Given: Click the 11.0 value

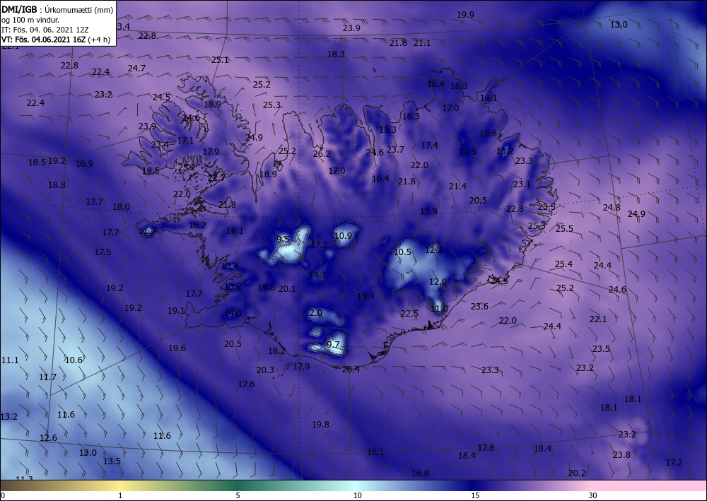Looking at the screenshot, I should (439, 309).
